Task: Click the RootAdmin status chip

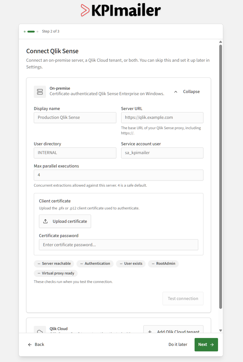Action: pos(163,264)
